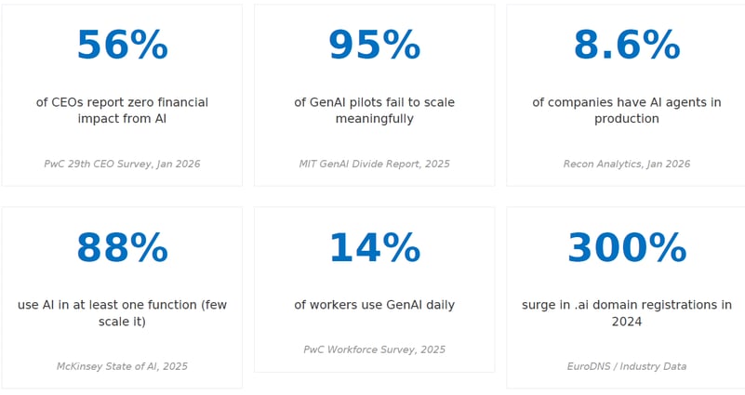Click the companies have AI agents description
The height and width of the screenshot is (395, 745).
pos(626,111)
